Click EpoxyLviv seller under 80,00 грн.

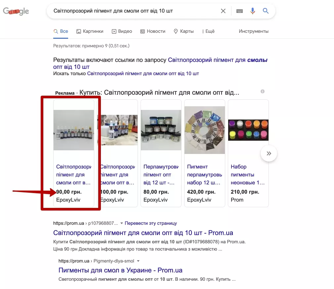(155, 200)
